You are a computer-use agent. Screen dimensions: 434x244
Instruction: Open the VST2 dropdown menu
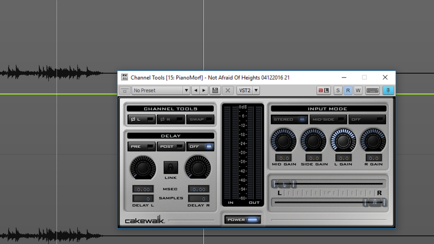(248, 90)
